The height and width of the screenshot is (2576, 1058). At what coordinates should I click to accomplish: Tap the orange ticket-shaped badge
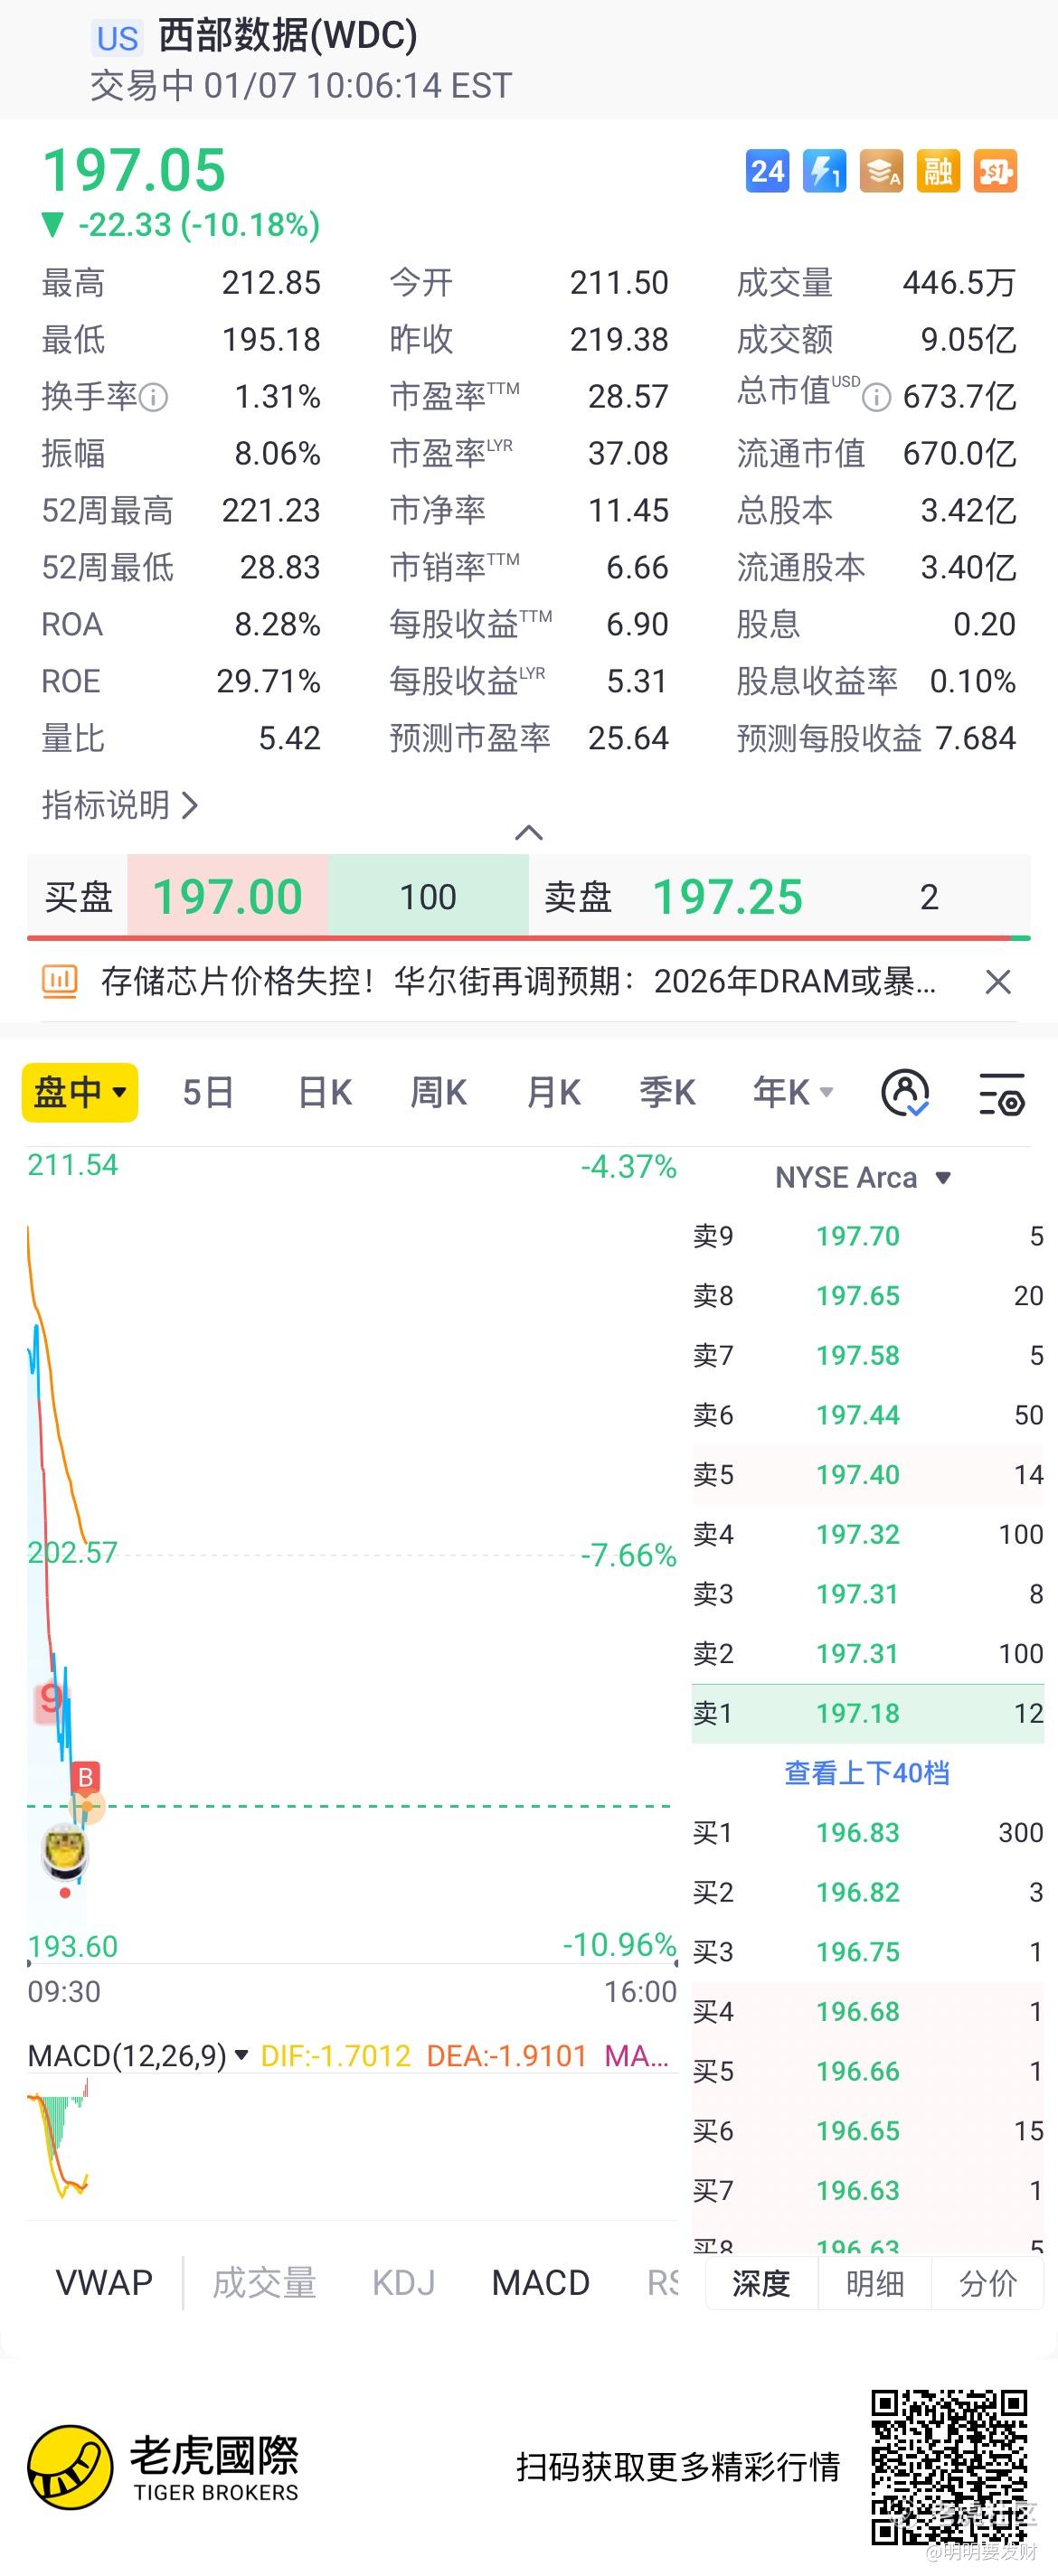995,171
